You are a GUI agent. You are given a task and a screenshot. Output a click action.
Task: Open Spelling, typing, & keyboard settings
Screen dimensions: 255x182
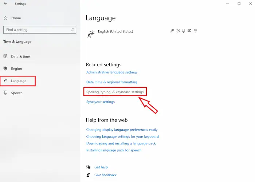[x=115, y=92]
